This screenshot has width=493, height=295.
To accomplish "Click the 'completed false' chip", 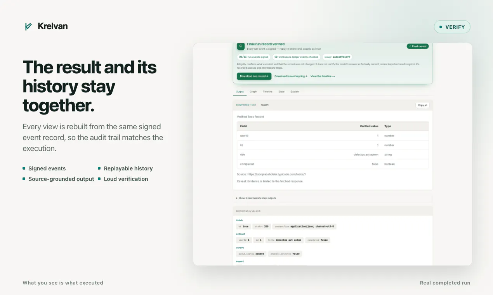I will click(x=318, y=240).
